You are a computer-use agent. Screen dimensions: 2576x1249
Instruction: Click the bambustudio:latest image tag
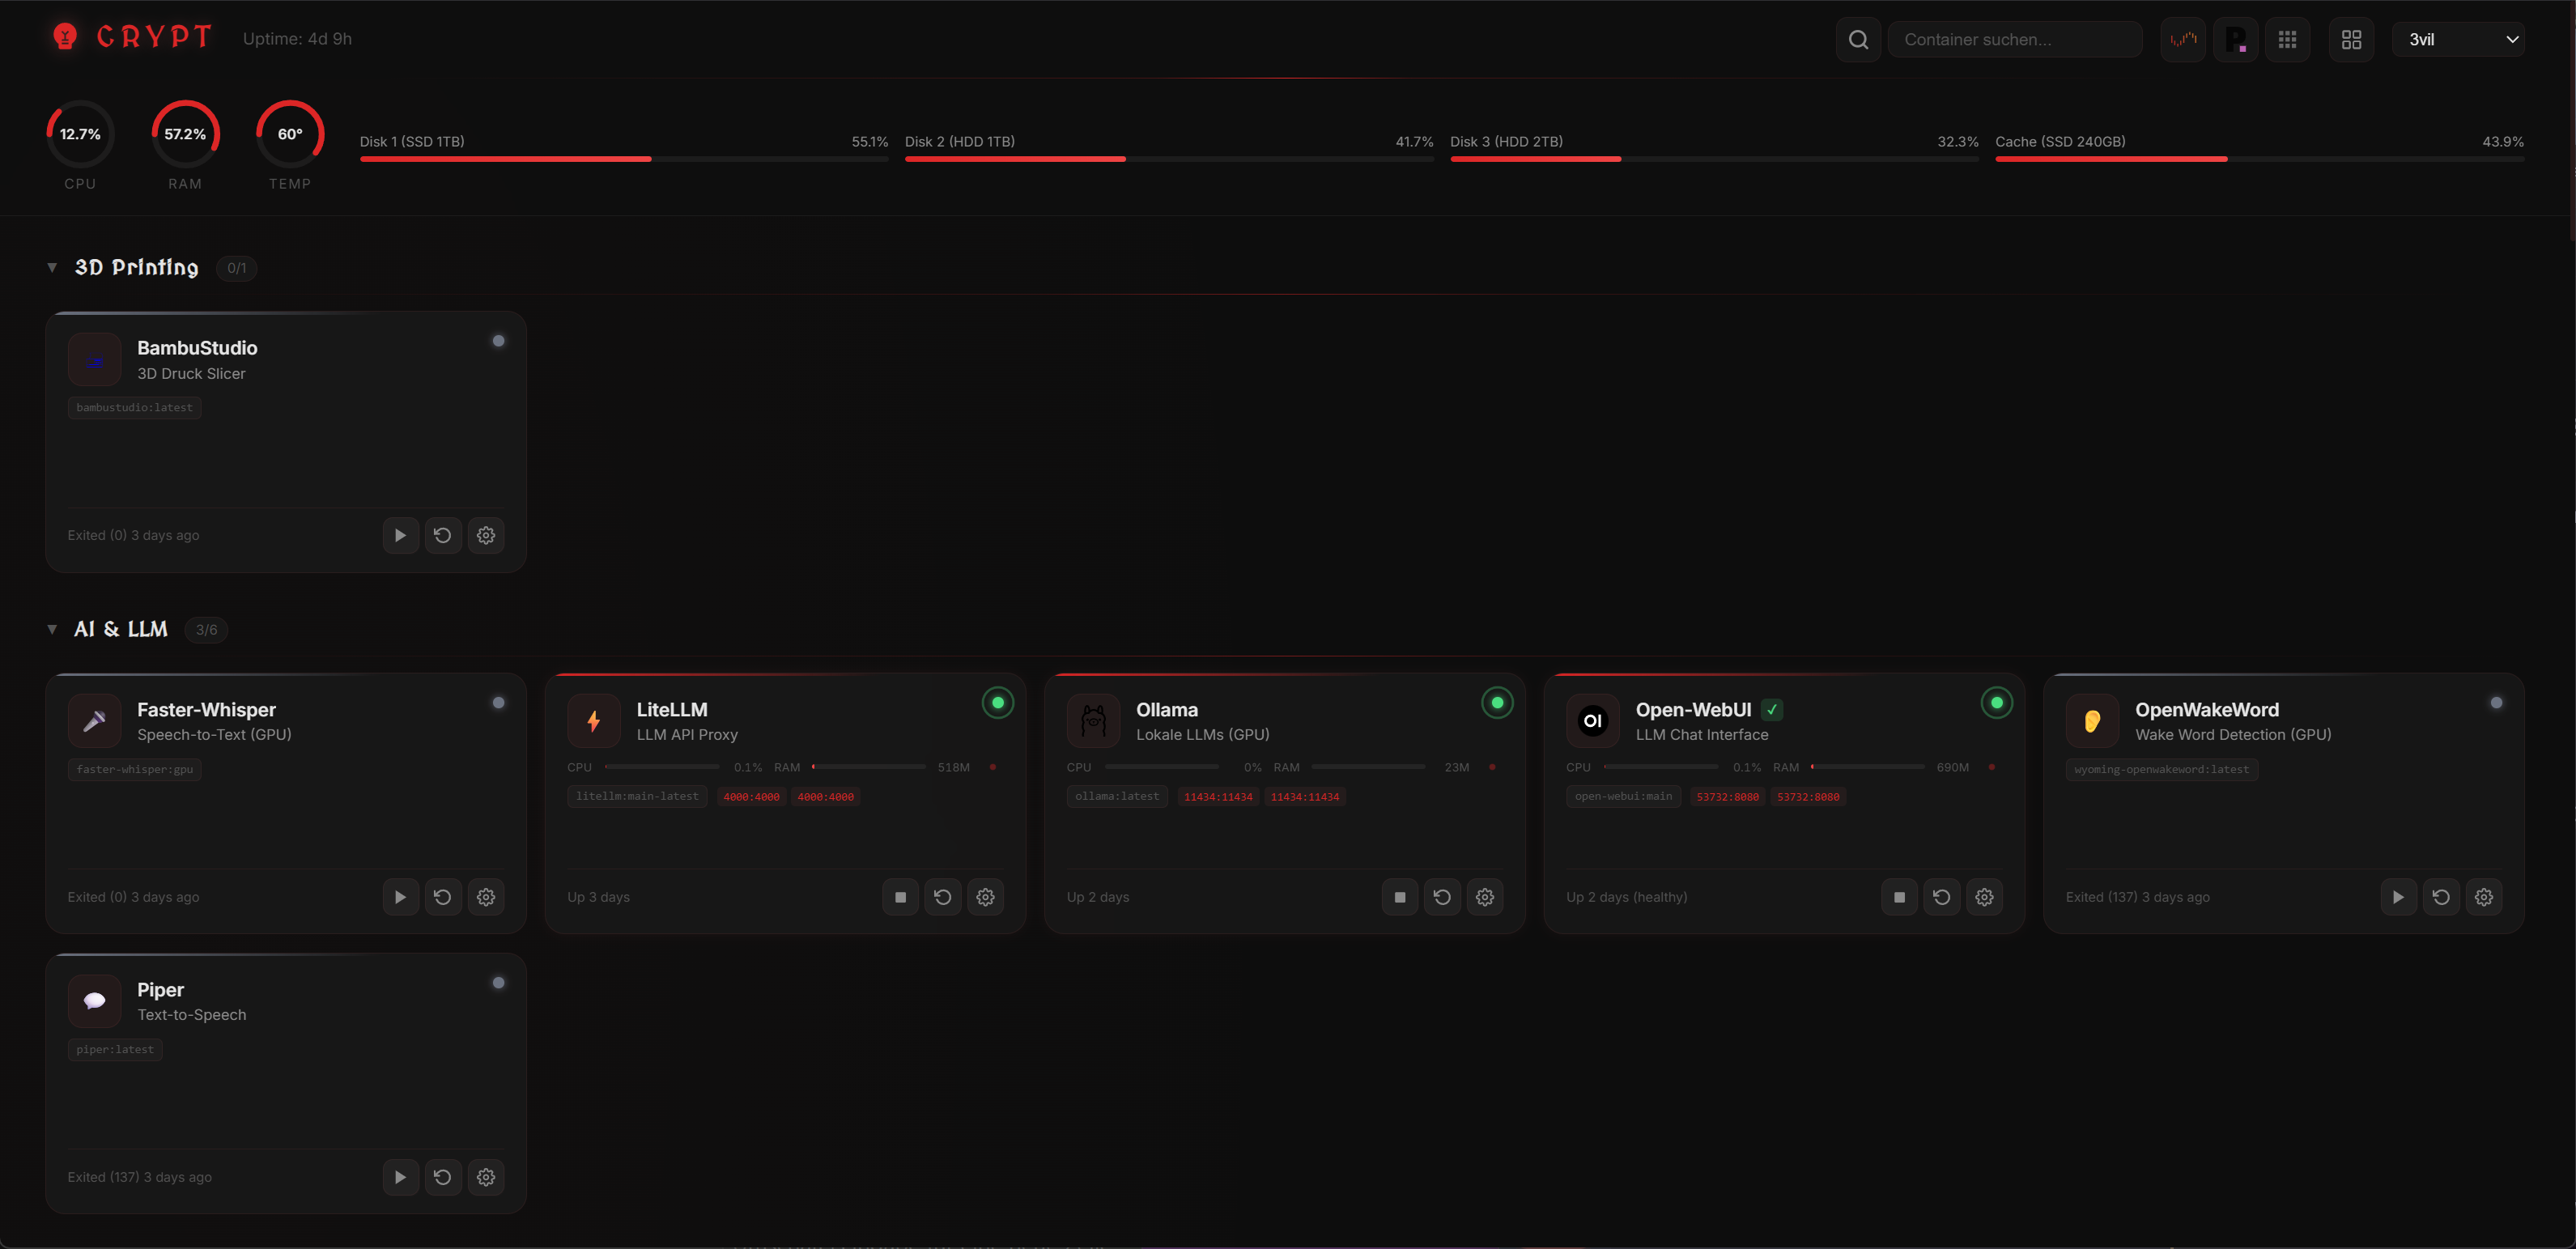click(x=135, y=408)
